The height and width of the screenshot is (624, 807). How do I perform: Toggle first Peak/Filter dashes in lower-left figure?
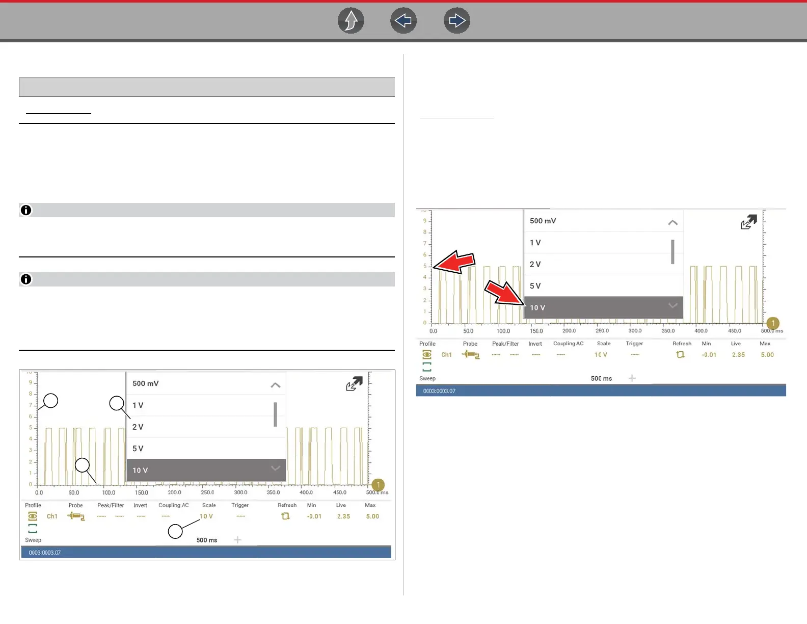[x=101, y=516]
